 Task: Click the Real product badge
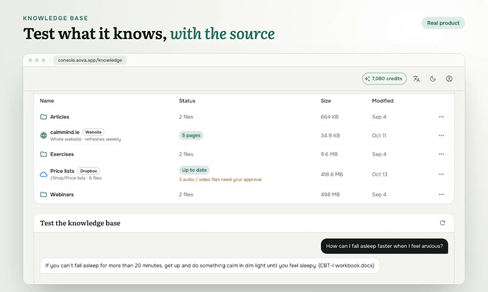click(443, 23)
